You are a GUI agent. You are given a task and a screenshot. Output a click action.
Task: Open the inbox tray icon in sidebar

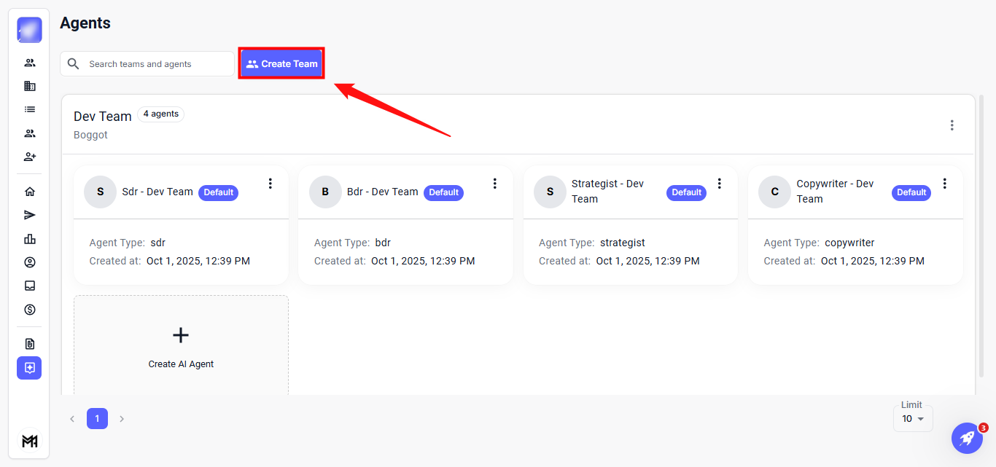pyautogui.click(x=29, y=286)
